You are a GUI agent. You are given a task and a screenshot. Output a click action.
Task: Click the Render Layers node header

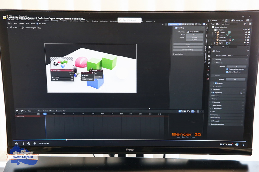62,70
